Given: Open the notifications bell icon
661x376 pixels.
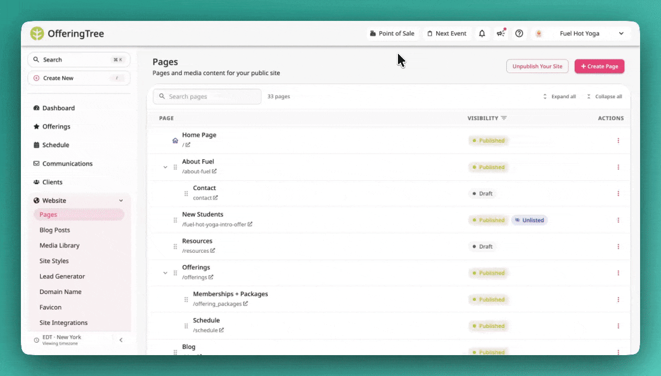Looking at the screenshot, I should [482, 33].
